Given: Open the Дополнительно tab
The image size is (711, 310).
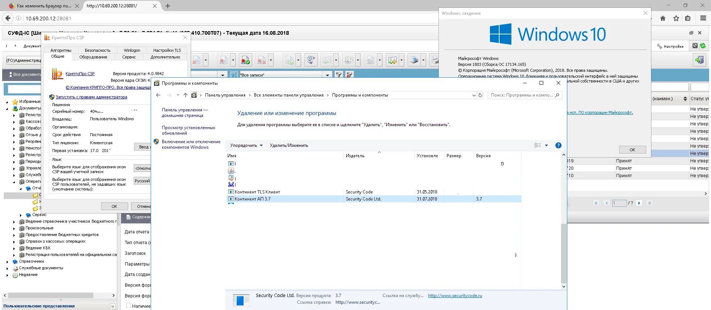Looking at the screenshot, I should [165, 57].
